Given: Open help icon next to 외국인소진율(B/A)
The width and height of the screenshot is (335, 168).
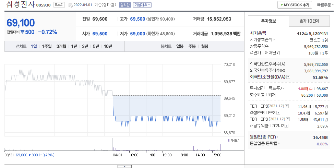Looking at the screenshot, I should (x=288, y=77).
